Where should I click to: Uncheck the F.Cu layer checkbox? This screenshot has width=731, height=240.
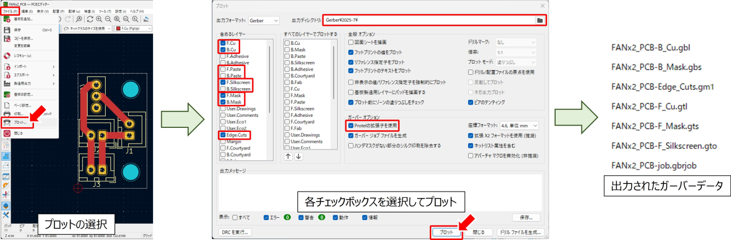(x=223, y=43)
